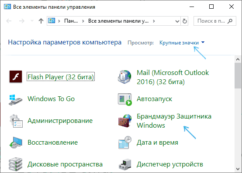Open Автозапуск link
Screen dimensions: 242x173
tap(154, 99)
